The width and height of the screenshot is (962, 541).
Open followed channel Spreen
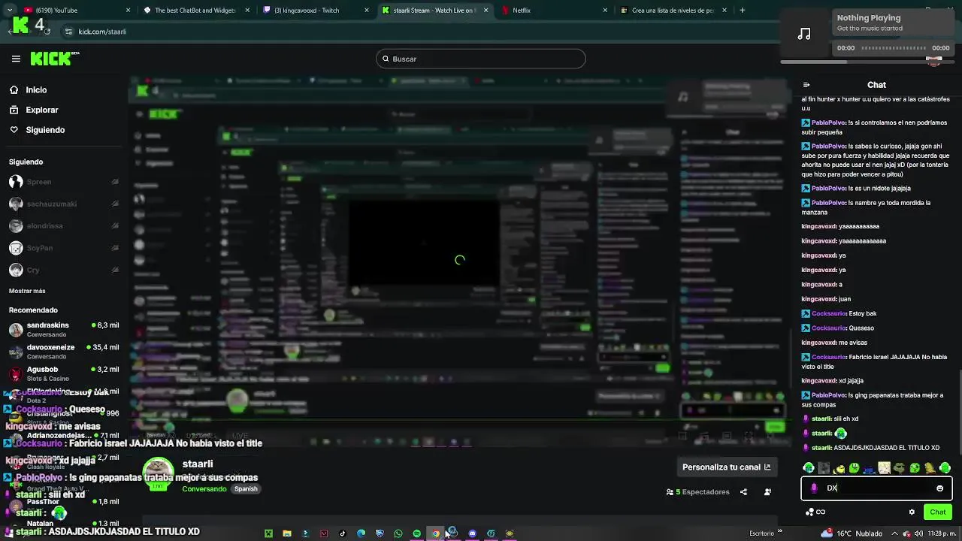(64, 182)
